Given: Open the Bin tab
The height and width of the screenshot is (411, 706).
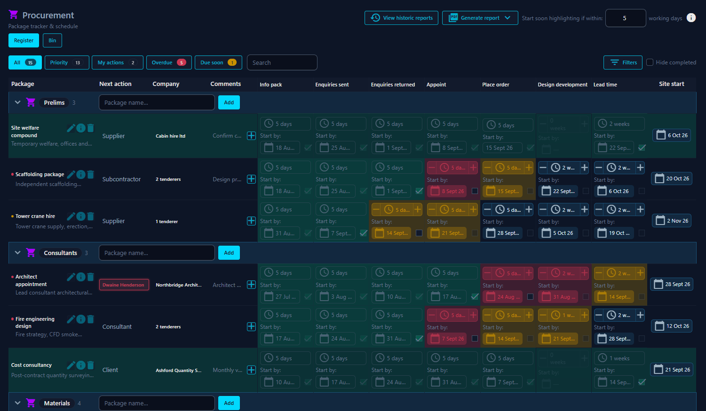Looking at the screenshot, I should [52, 40].
